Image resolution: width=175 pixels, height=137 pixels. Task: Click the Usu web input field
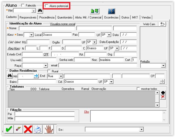(39, 60)
